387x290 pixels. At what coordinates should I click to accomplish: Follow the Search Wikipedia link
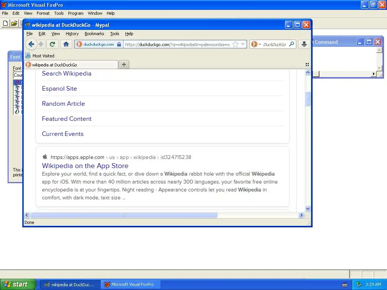point(67,74)
